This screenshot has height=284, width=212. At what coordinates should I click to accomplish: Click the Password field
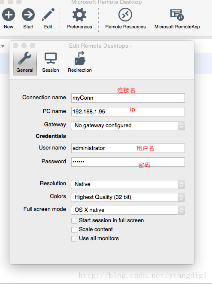[x=128, y=162]
